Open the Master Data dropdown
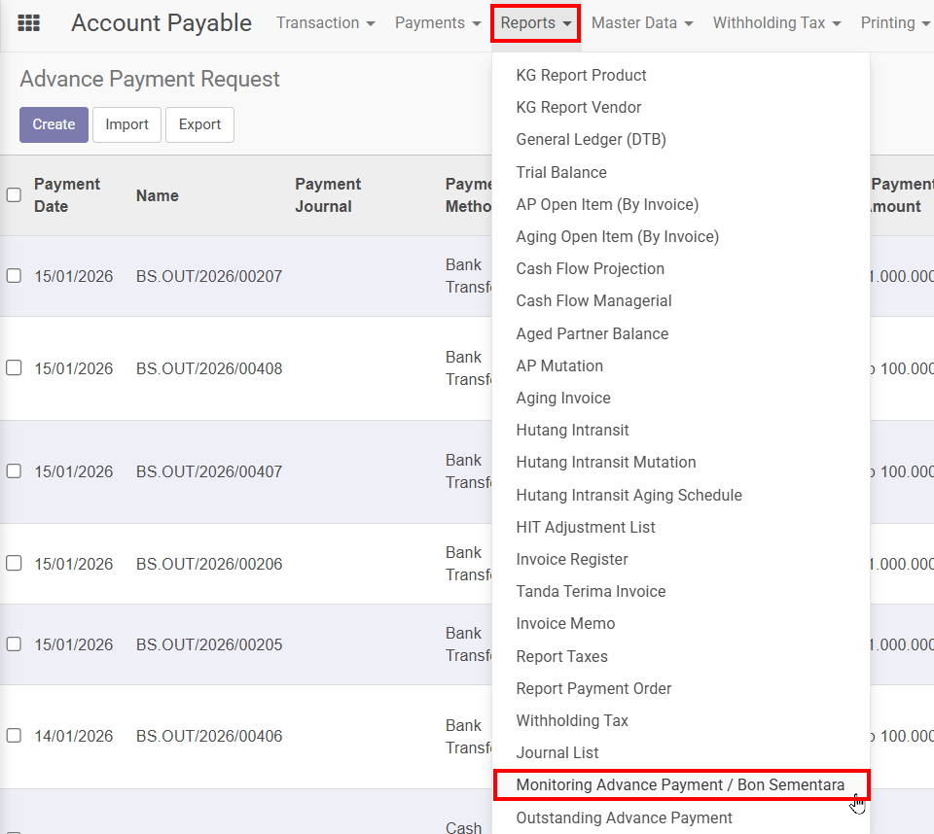The height and width of the screenshot is (834, 934). pyautogui.click(x=641, y=23)
